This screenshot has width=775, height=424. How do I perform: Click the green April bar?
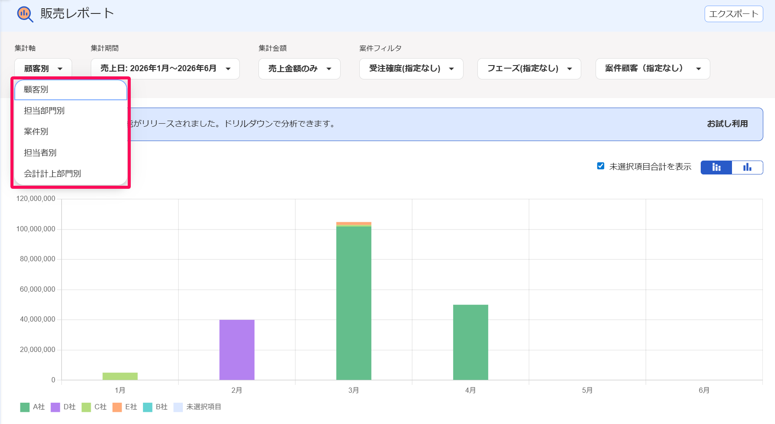[x=470, y=342]
